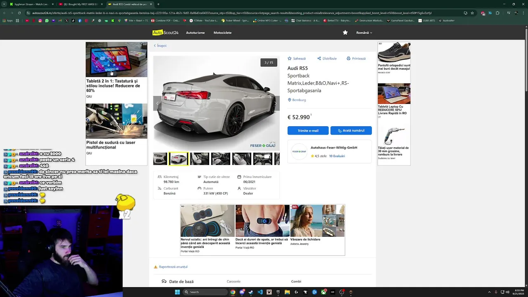Click the Trimite e-mail button
The width and height of the screenshot is (528, 297).
pyautogui.click(x=308, y=130)
